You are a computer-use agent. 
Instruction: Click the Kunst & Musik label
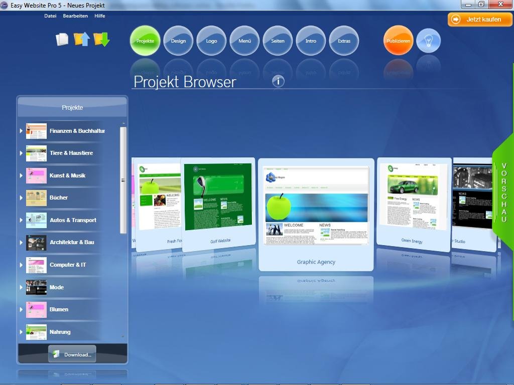point(68,175)
